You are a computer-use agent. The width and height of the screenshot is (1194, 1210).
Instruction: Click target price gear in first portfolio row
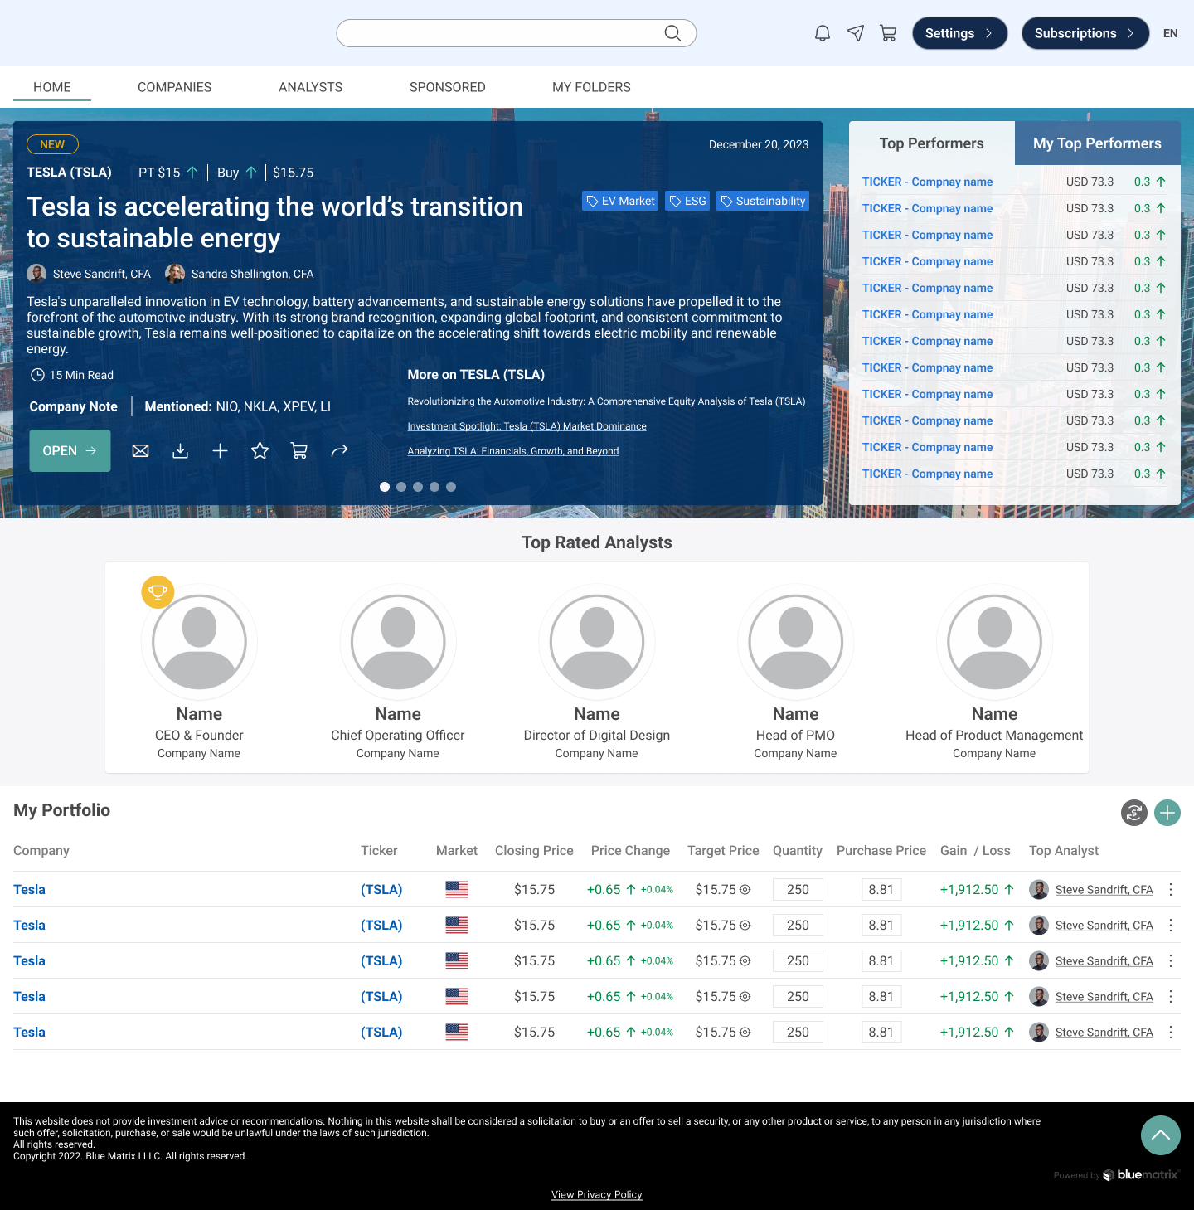745,889
